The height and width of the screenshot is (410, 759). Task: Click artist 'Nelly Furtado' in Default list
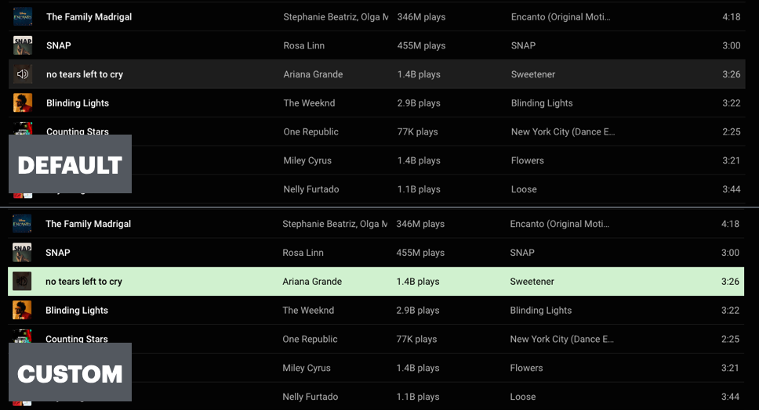tap(310, 189)
